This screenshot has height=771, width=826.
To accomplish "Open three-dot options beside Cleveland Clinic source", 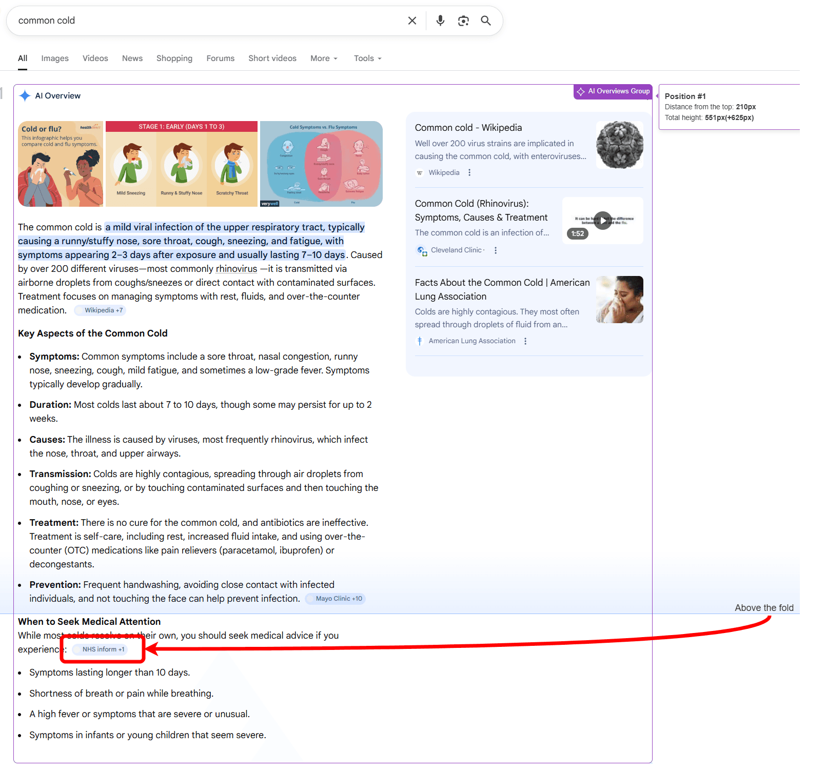I will point(495,250).
